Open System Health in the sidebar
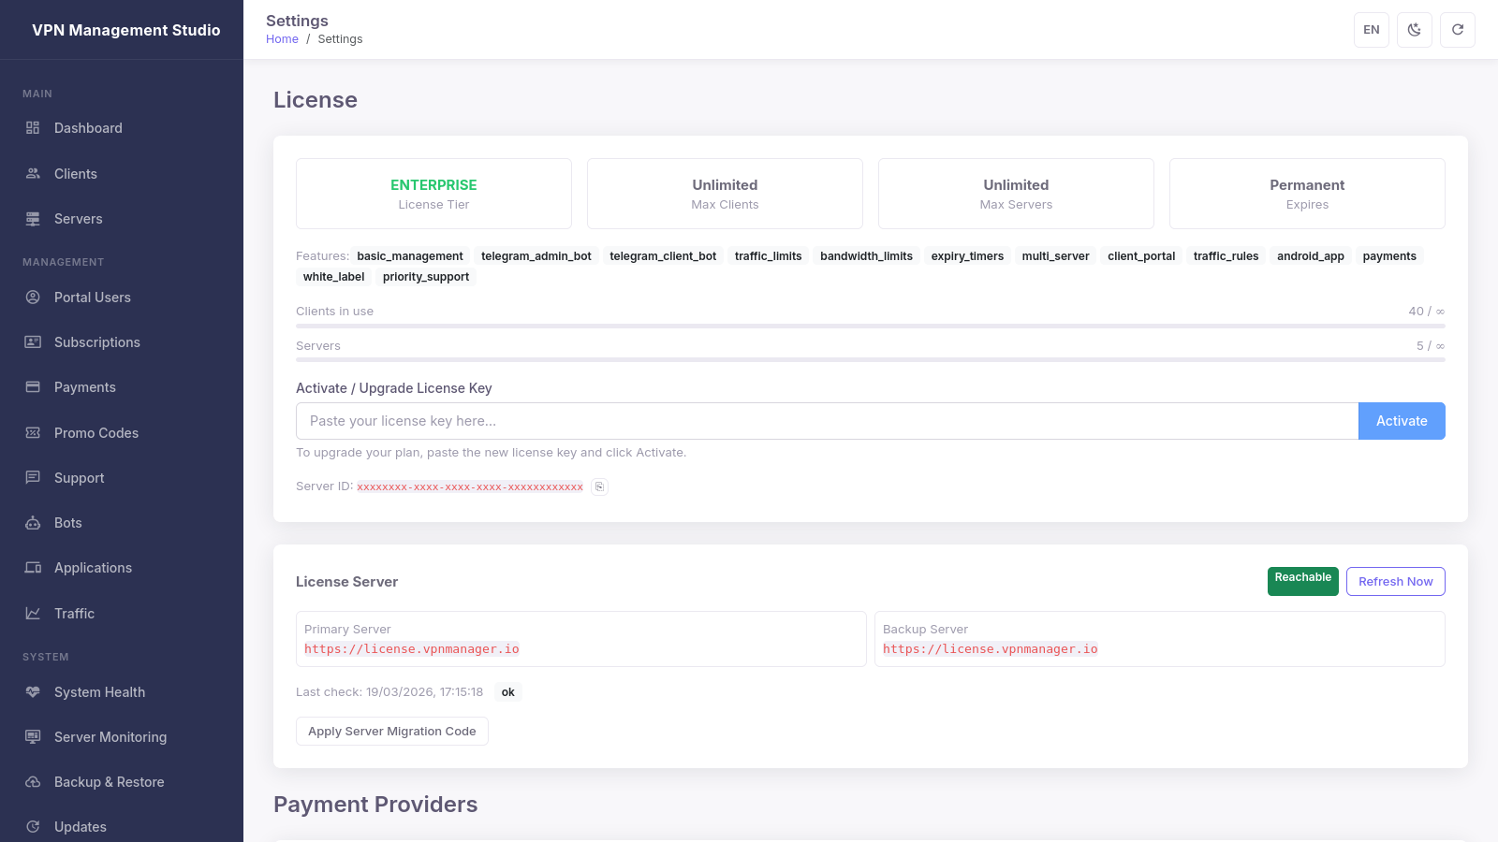 click(x=99, y=692)
